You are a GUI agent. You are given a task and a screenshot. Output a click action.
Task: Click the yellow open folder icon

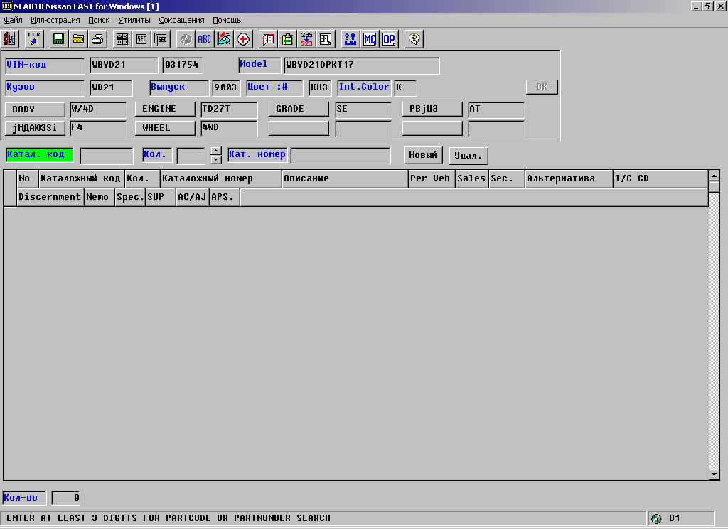(78, 39)
